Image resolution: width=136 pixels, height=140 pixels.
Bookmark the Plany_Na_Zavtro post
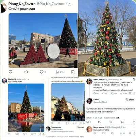tap(73, 72)
